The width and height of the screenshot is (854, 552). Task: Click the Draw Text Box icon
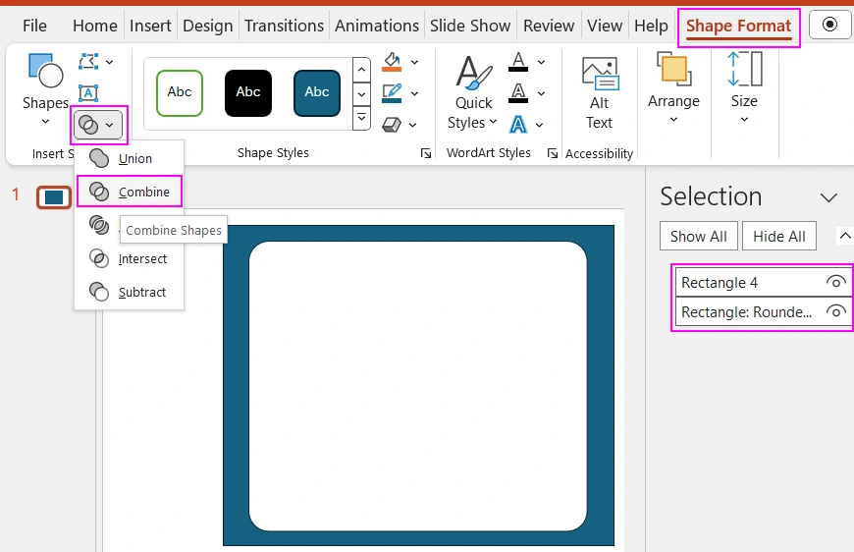88,93
